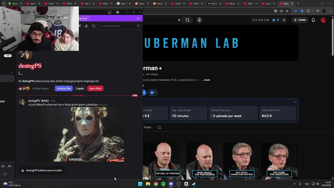Viewport: 334px width, 188px height.
Task: Click the 'Upload frequency' stat card
Action: point(233,113)
